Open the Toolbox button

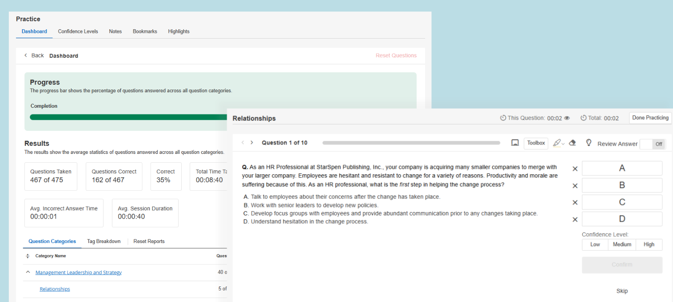click(536, 143)
